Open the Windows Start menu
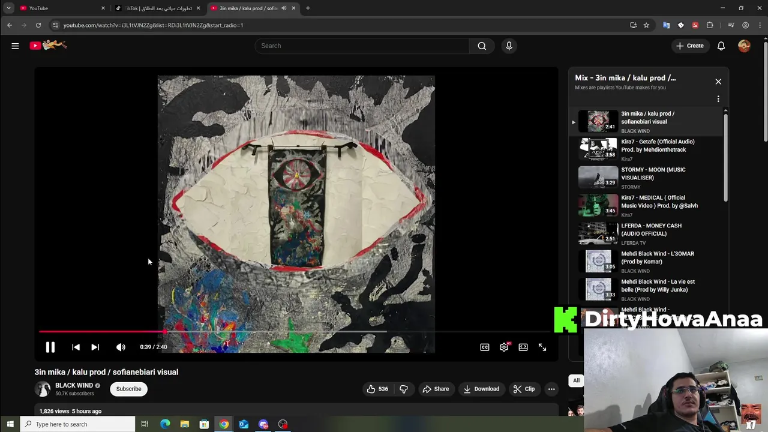 point(10,424)
